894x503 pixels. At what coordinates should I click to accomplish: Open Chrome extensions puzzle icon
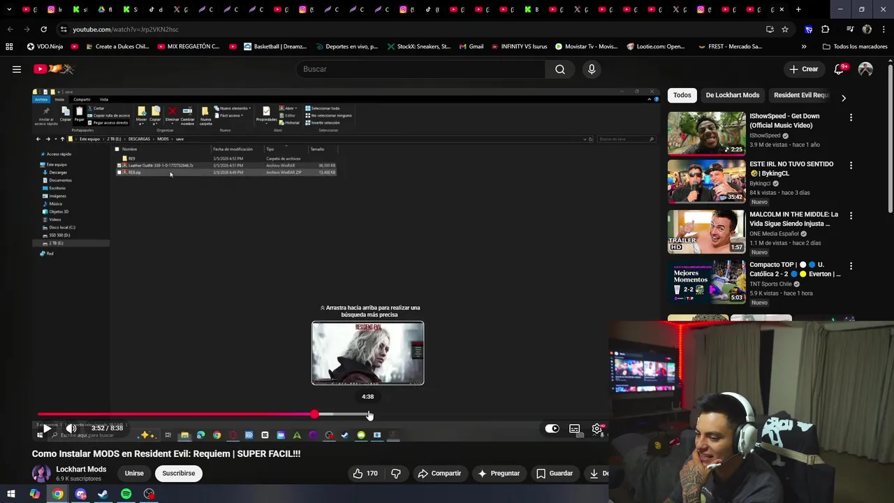tap(826, 29)
